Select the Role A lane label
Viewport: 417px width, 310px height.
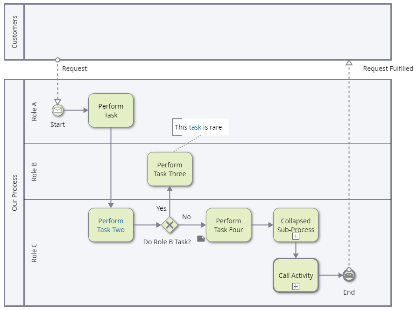(34, 112)
